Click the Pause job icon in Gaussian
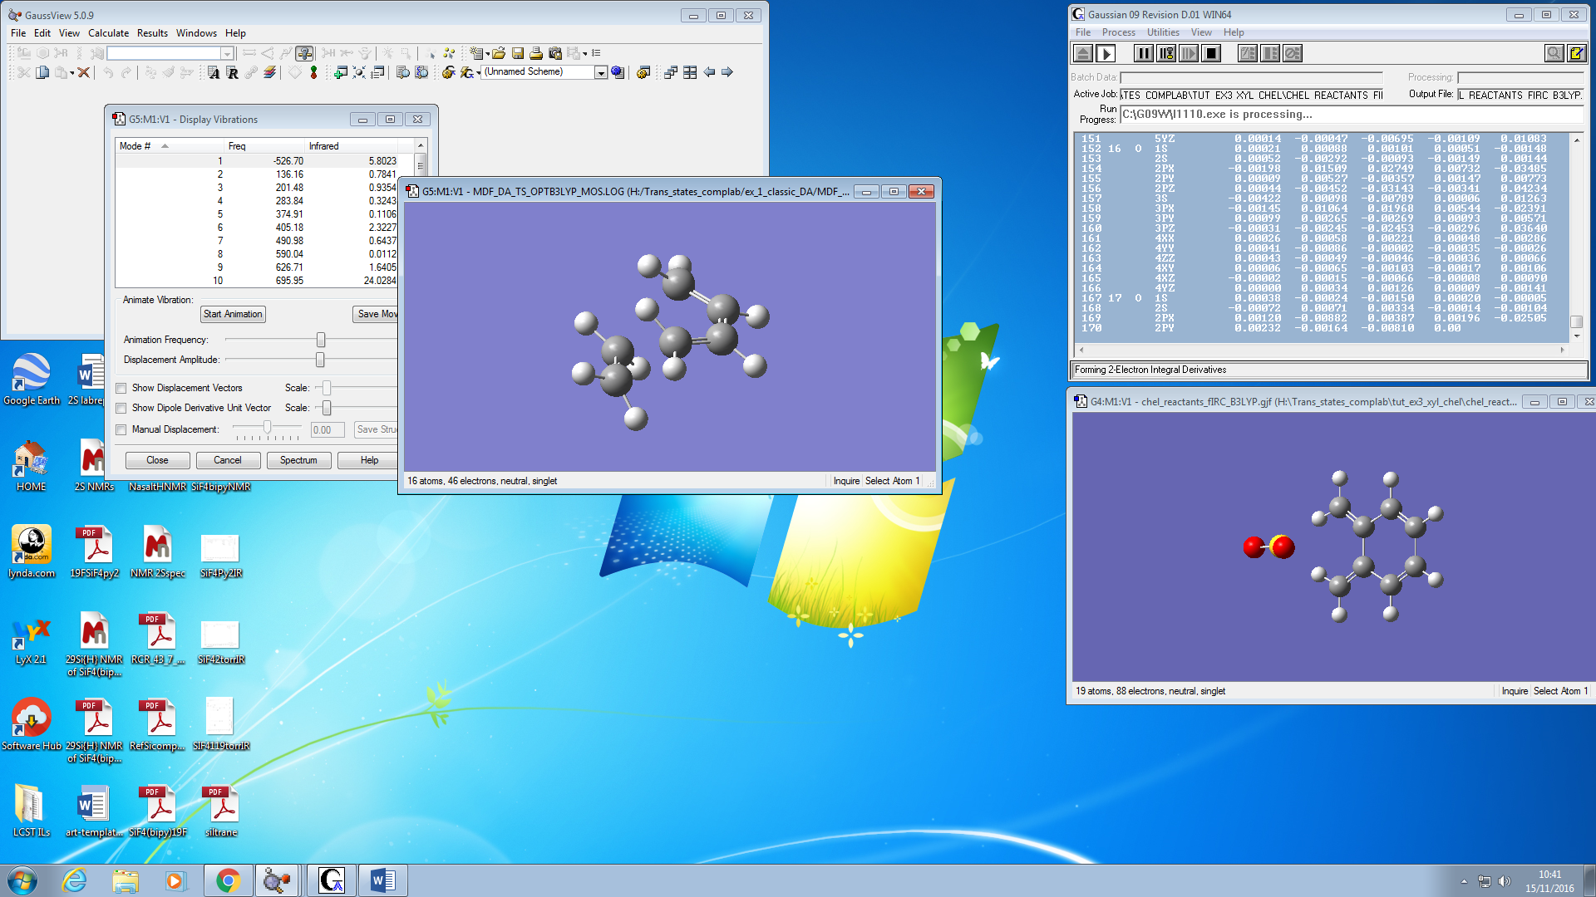Screen dimensions: 1596x897 click(1144, 54)
